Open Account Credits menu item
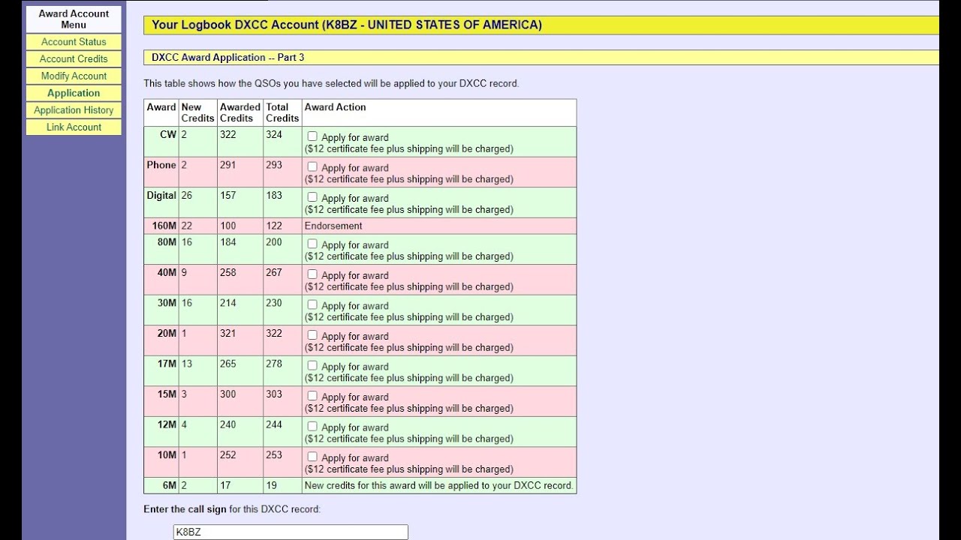This screenshot has width=961, height=540. coord(74,59)
